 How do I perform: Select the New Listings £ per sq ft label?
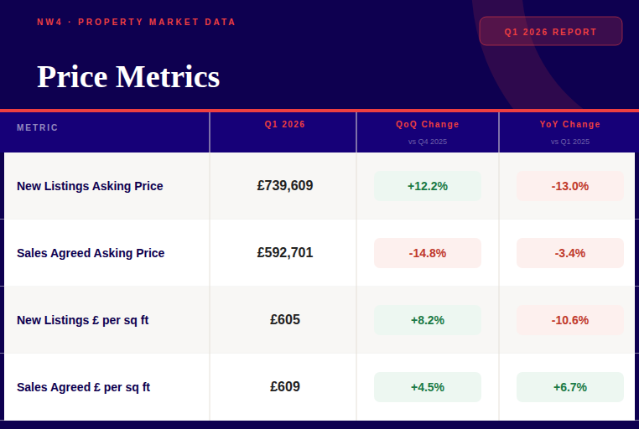pyautogui.click(x=83, y=320)
